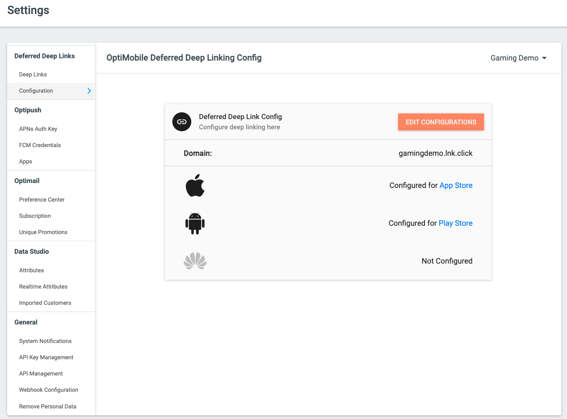Click the Optimail section header

click(27, 181)
